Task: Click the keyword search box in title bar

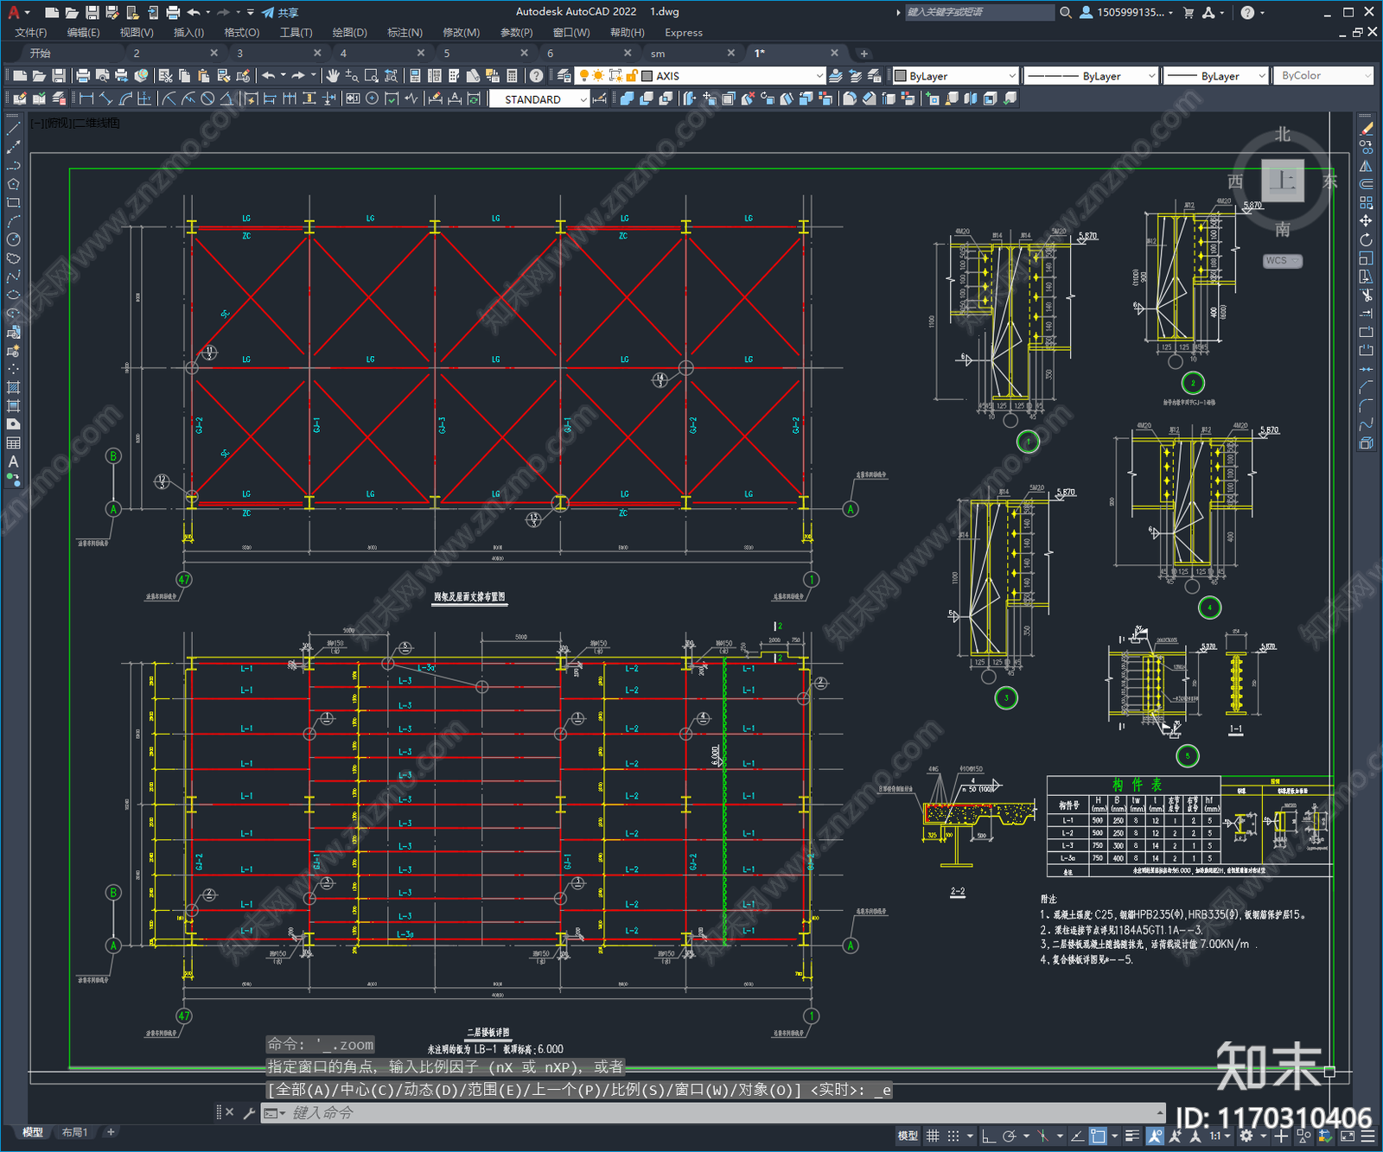Action: coord(978,12)
